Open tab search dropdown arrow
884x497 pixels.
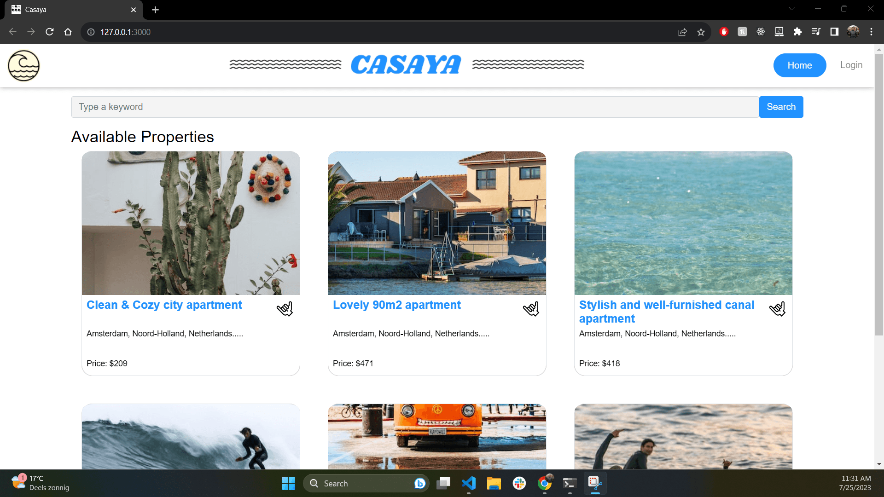pos(791,9)
